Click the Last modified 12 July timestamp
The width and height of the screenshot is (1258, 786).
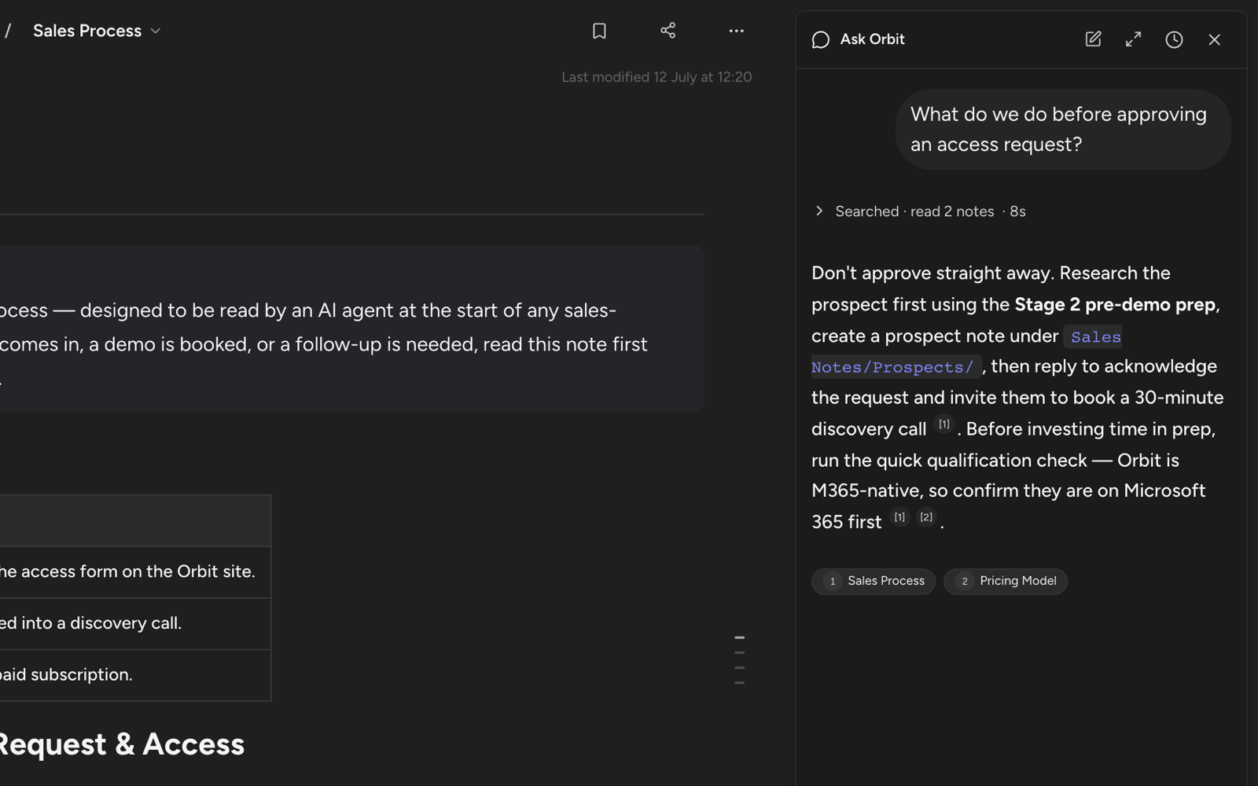tap(657, 77)
